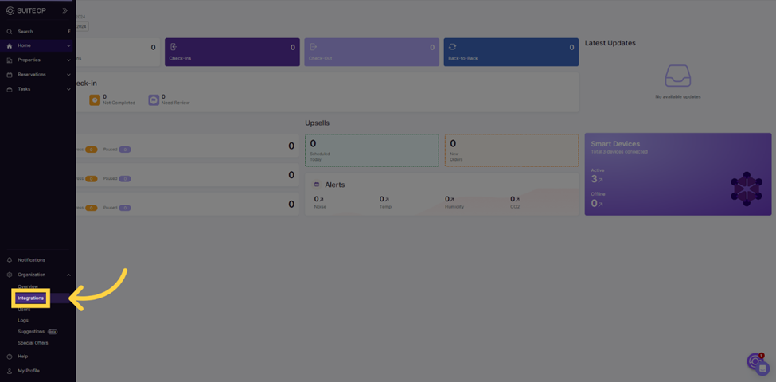Screen dimensions: 776x382
Task: Click the Check-Ins summary card
Action: [x=232, y=52]
